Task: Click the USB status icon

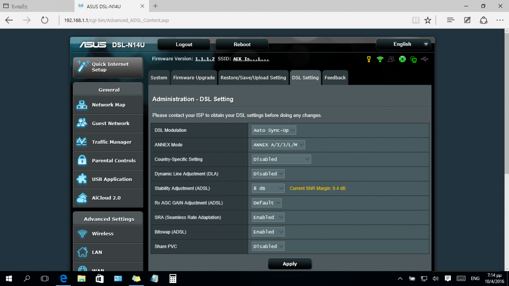Action: [x=425, y=59]
